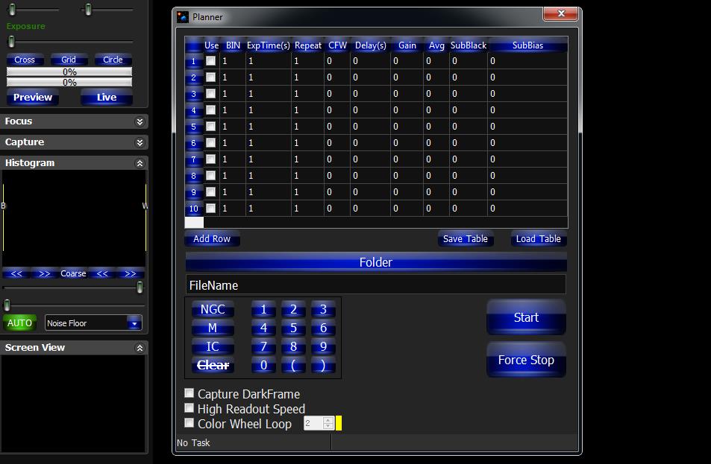Click the open parenthesis keypad key
This screenshot has width=711, height=464.
point(293,365)
